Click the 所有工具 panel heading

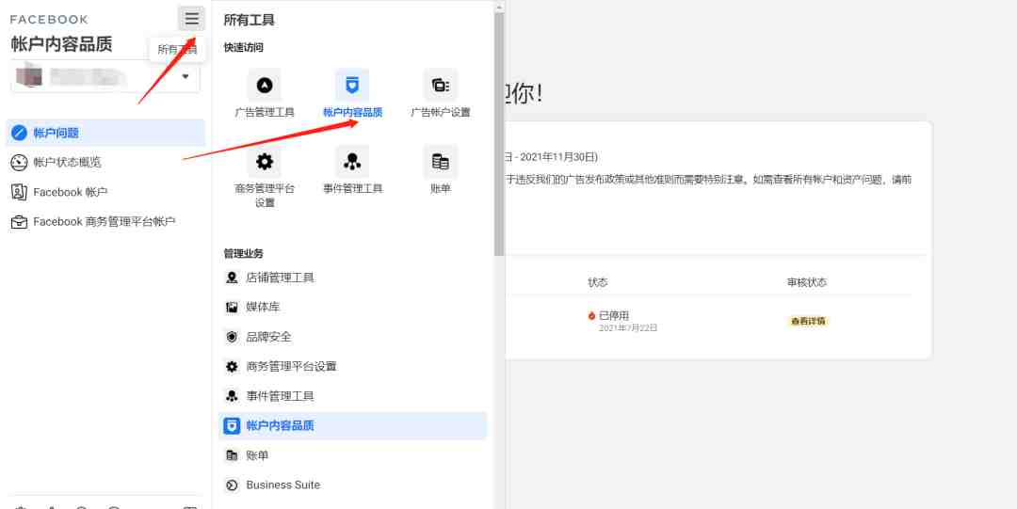click(x=249, y=20)
